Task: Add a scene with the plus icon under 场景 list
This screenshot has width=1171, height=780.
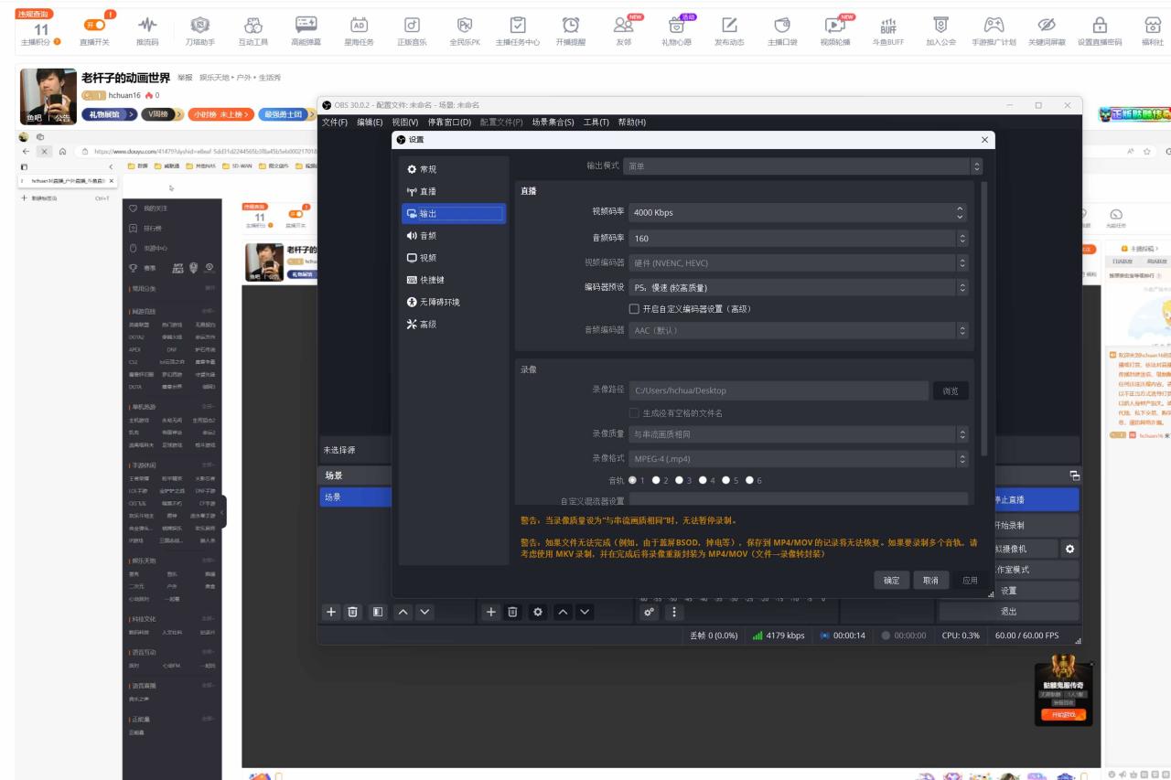Action: [331, 612]
